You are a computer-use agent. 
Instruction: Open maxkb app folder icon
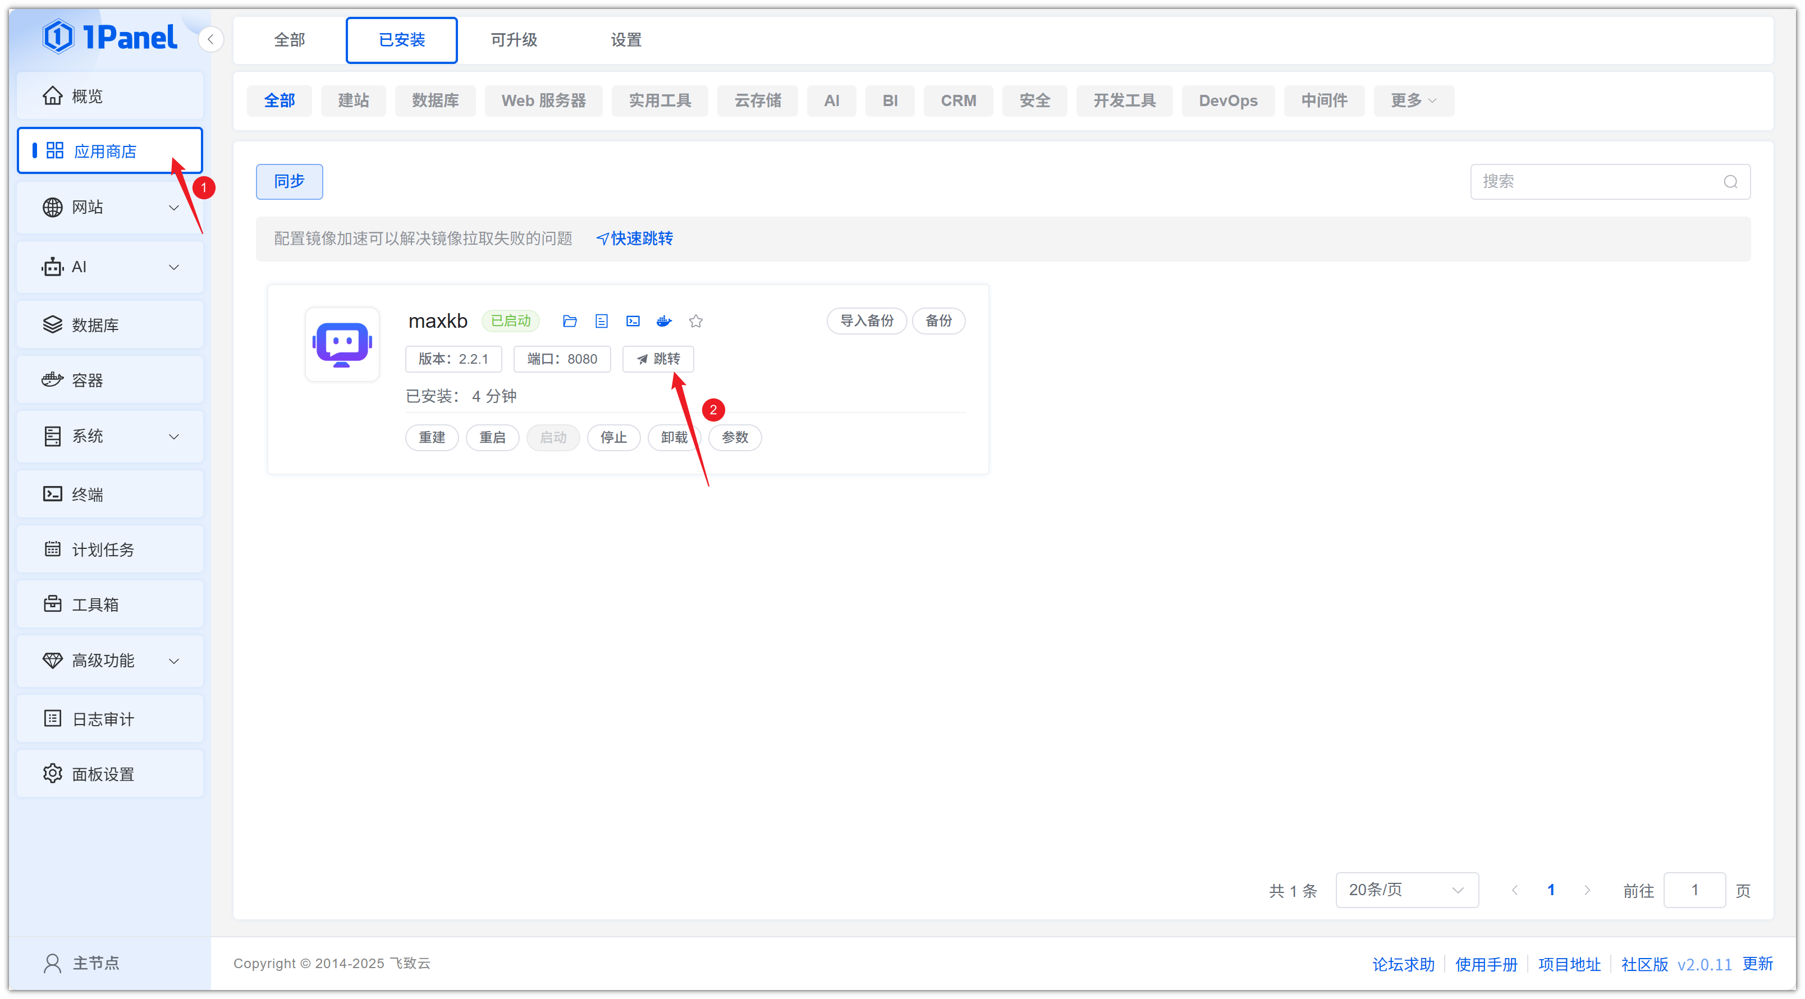pyautogui.click(x=570, y=321)
